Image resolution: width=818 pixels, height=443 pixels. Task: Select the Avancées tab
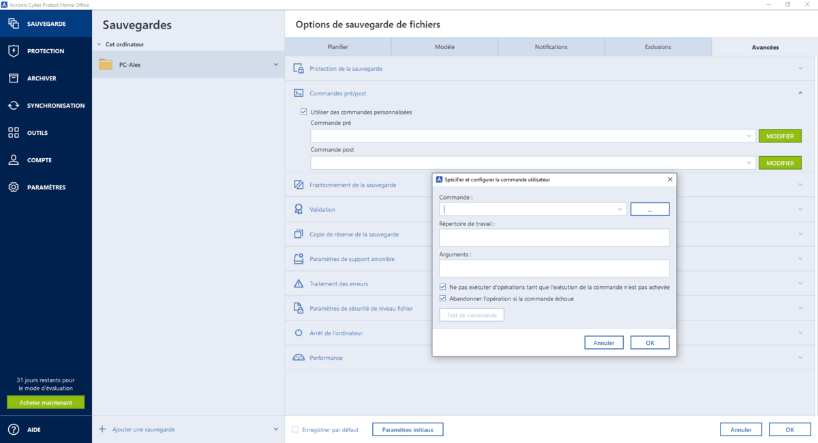click(x=765, y=47)
